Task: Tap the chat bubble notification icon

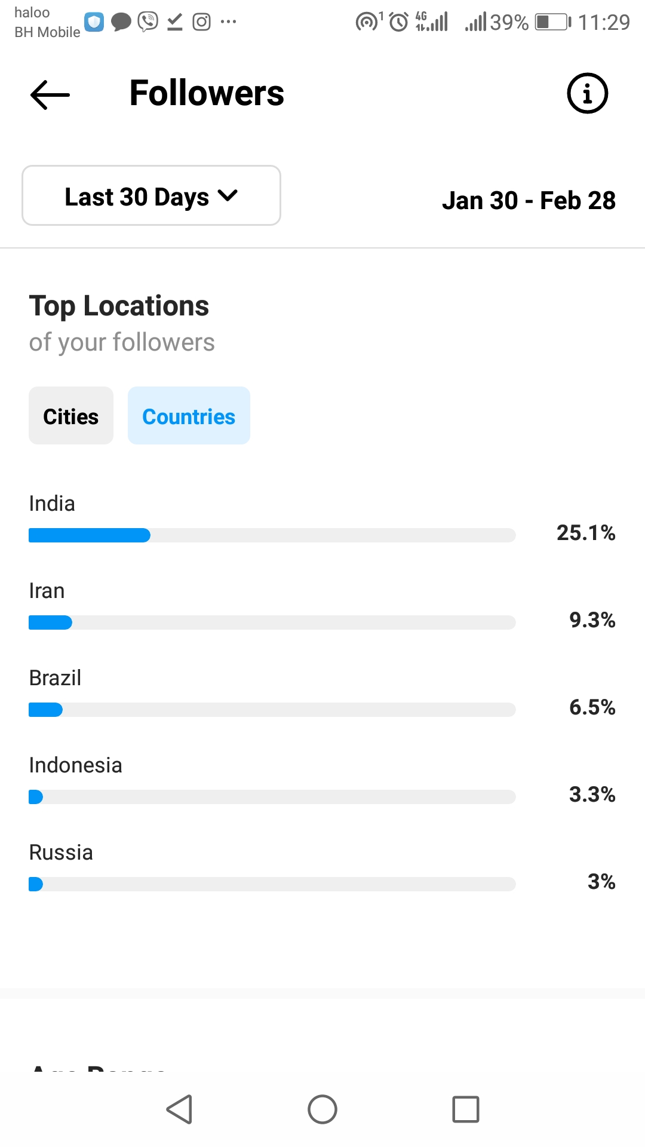Action: click(x=121, y=22)
